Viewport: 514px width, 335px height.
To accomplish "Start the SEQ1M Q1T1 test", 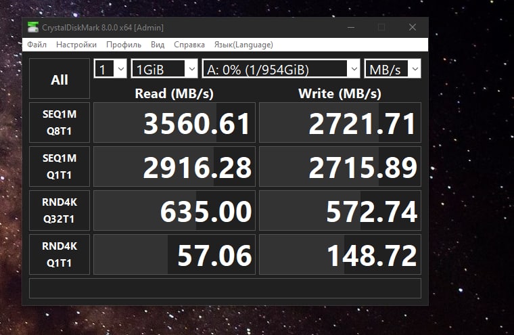I will (60, 166).
